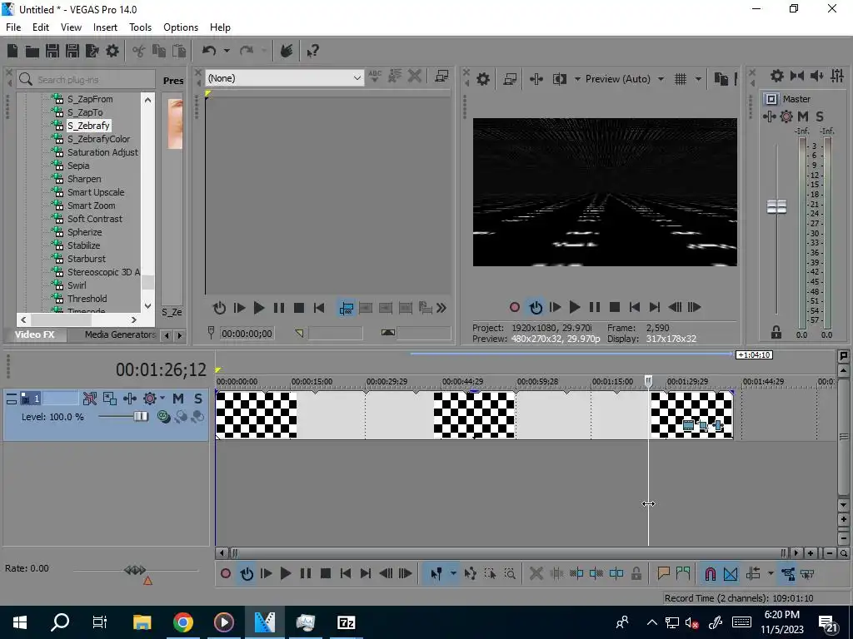Click the playback Rate slider handle
853x639 pixels.
click(x=135, y=569)
